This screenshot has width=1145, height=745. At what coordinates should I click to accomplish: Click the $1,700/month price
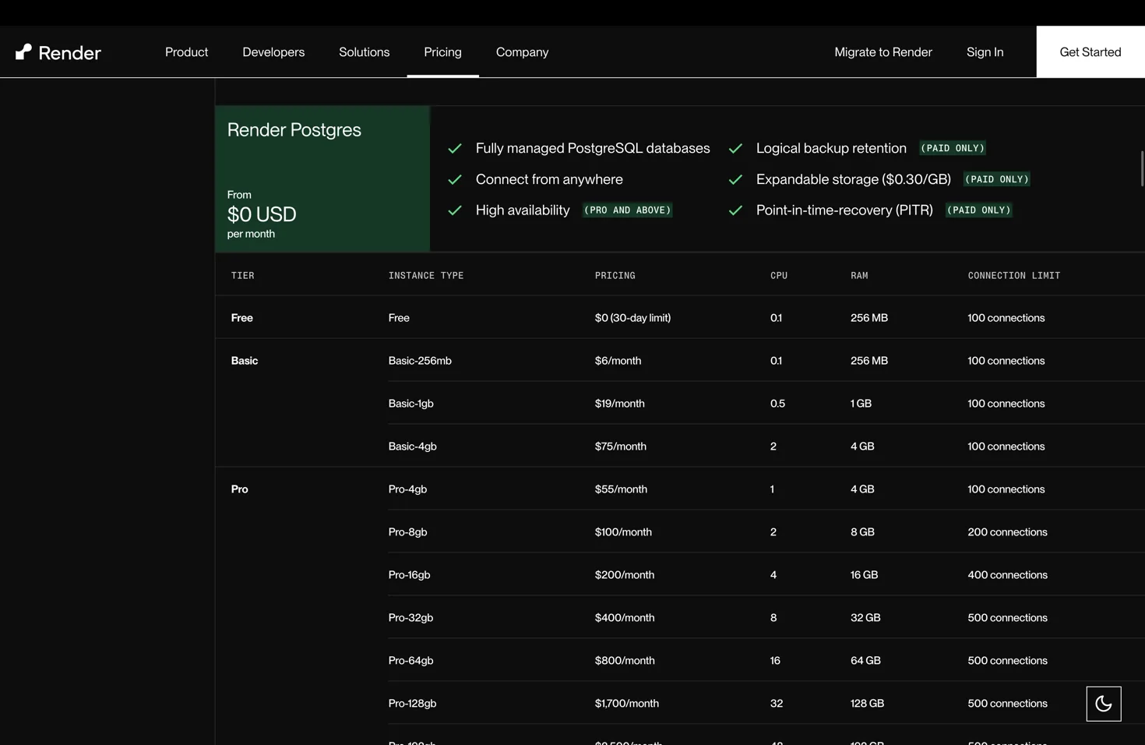click(x=627, y=704)
